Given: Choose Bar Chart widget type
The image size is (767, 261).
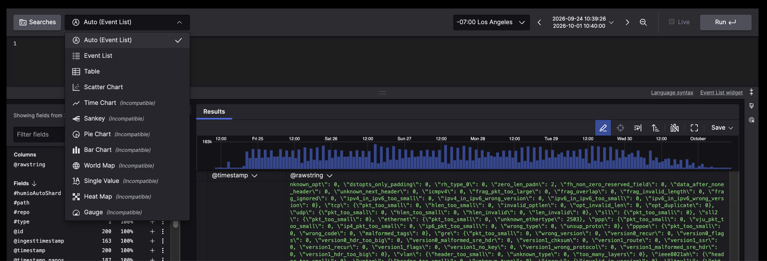Looking at the screenshot, I should point(127,150).
